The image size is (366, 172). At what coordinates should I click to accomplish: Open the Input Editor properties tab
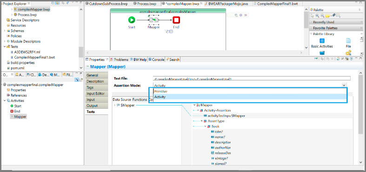(x=96, y=93)
